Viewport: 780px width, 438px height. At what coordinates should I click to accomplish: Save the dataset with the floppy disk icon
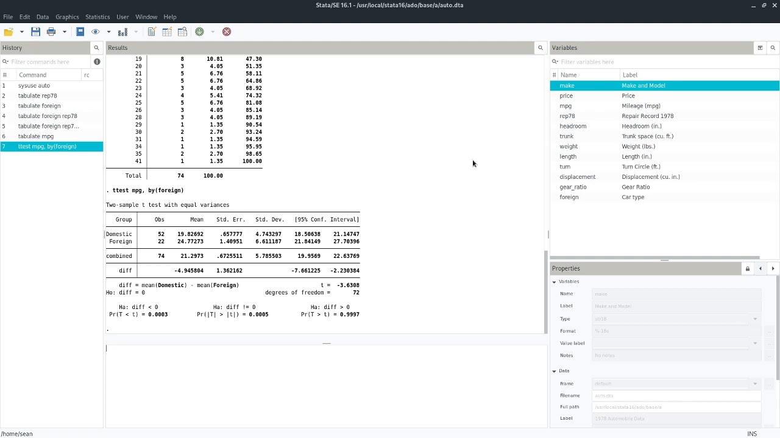tap(35, 32)
